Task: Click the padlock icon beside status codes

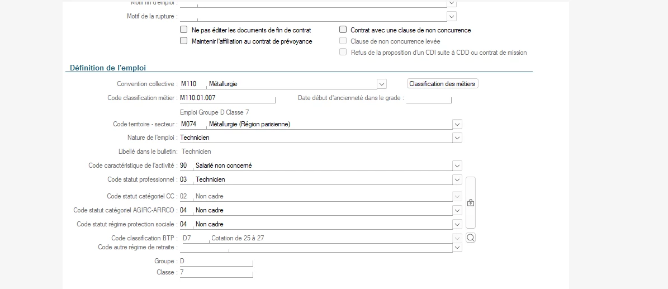Action: pyautogui.click(x=471, y=203)
